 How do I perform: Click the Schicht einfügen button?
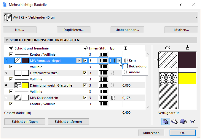tap(25, 122)
